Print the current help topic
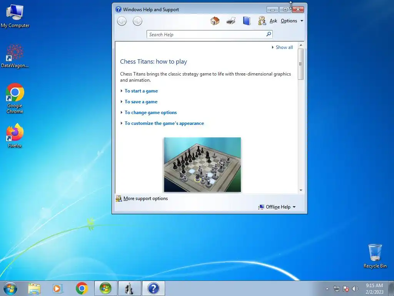394x296 pixels. click(231, 21)
